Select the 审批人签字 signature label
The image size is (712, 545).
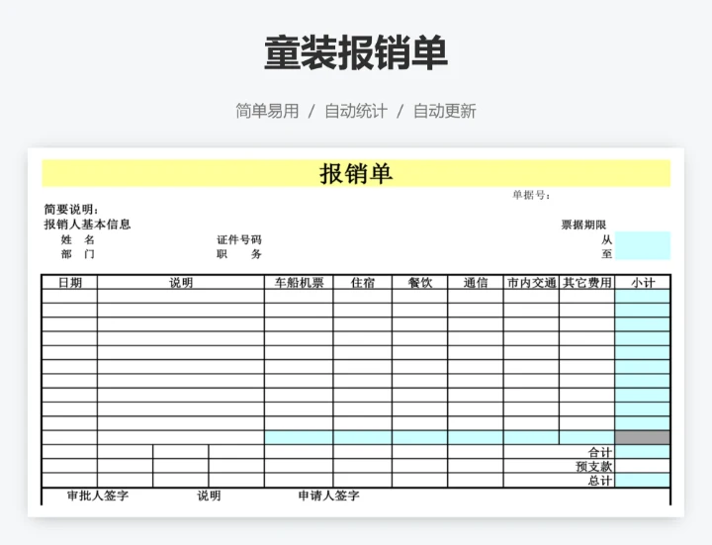[97, 496]
